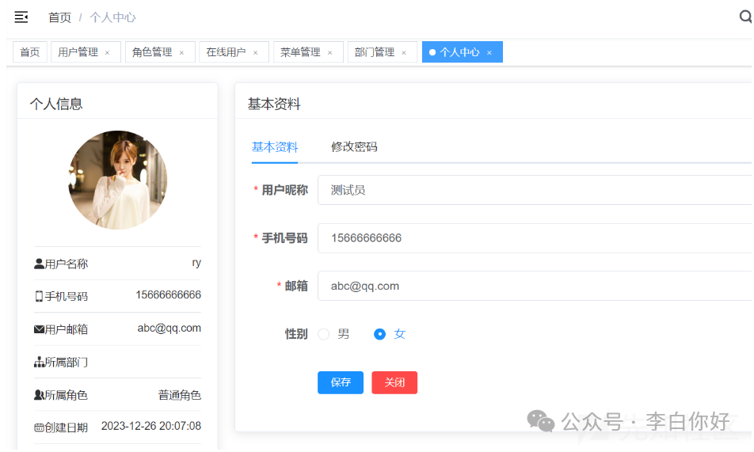The width and height of the screenshot is (754, 452).
Task: Click the 个人中心 breadcrumb
Action: click(x=112, y=17)
